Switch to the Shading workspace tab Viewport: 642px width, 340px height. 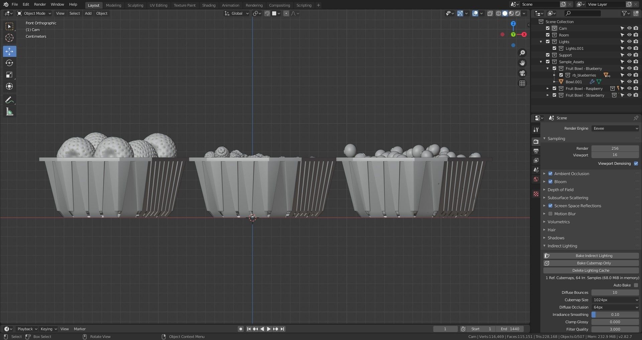(x=209, y=5)
